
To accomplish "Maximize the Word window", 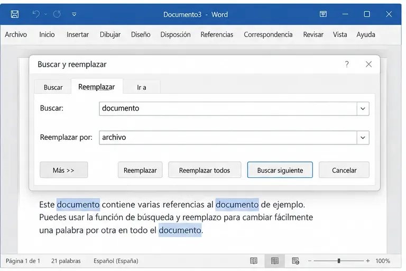I will pos(367,14).
